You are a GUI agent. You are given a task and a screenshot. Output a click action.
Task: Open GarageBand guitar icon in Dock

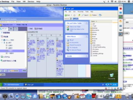[x=71, y=96]
